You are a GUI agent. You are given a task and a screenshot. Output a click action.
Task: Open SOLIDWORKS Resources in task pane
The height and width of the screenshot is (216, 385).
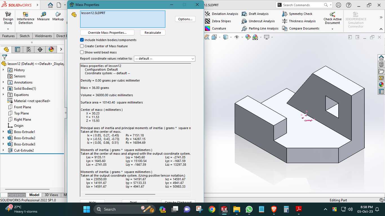click(x=381, y=58)
